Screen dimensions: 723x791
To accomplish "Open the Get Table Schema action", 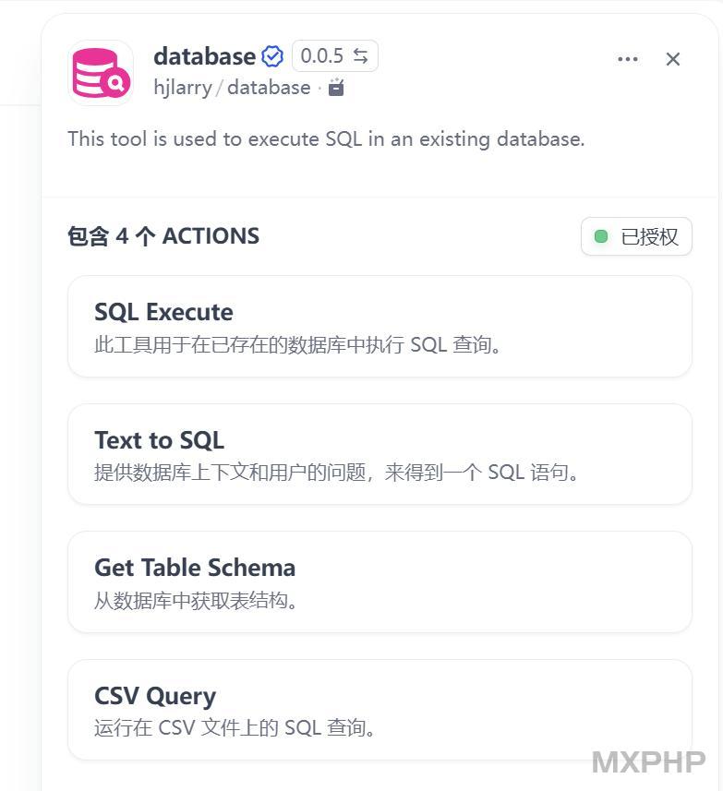I will [380, 581].
